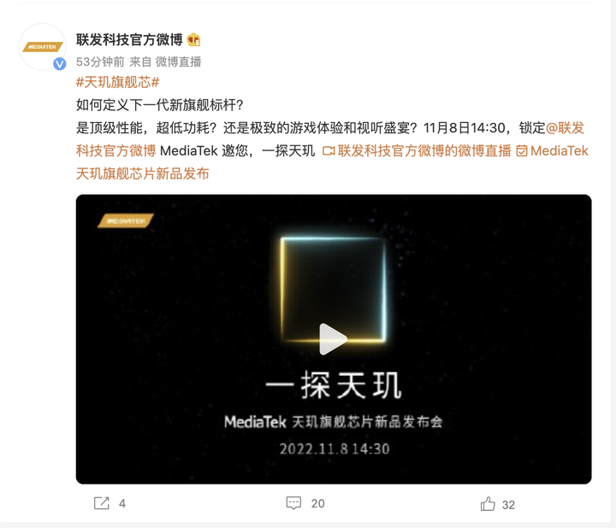Click the repost share icon

101,503
